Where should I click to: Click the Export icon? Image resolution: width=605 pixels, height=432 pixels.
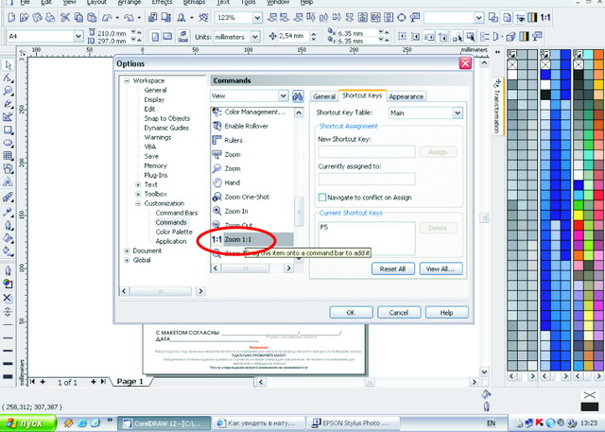[x=166, y=17]
